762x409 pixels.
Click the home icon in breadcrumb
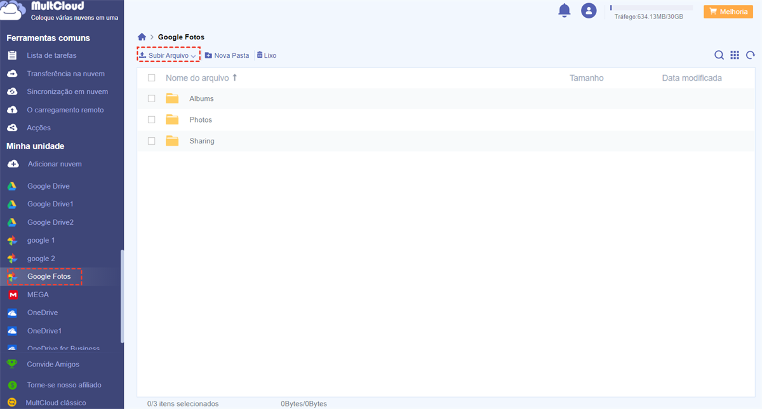coord(142,37)
